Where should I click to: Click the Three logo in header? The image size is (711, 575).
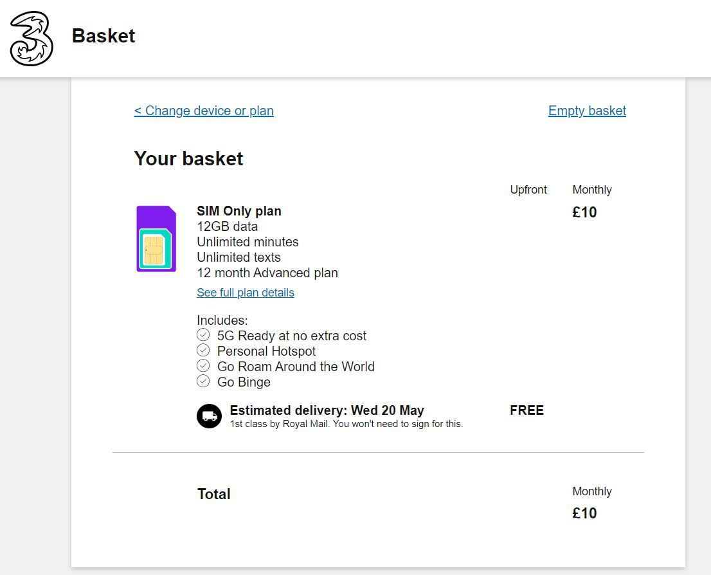(x=32, y=39)
